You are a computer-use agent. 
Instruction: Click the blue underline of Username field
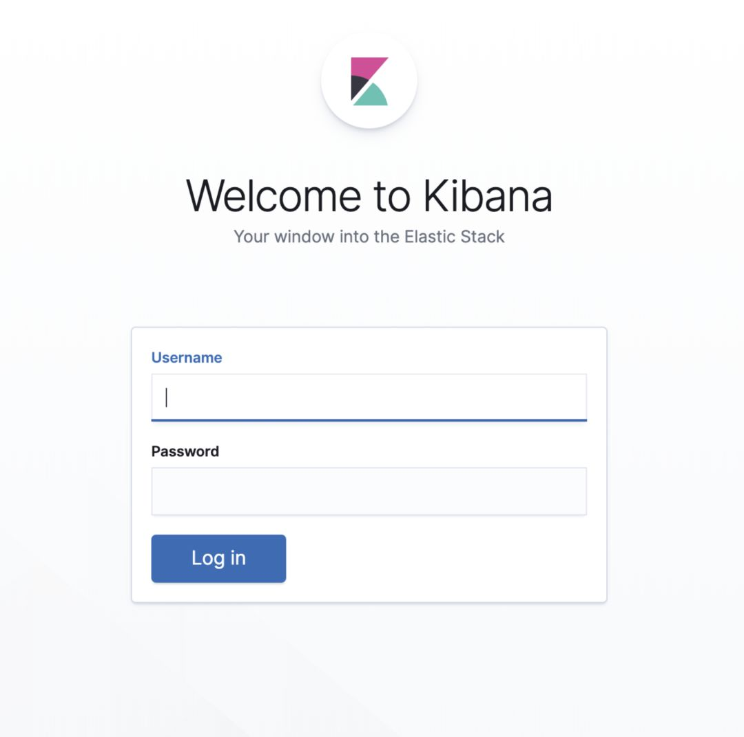(369, 420)
